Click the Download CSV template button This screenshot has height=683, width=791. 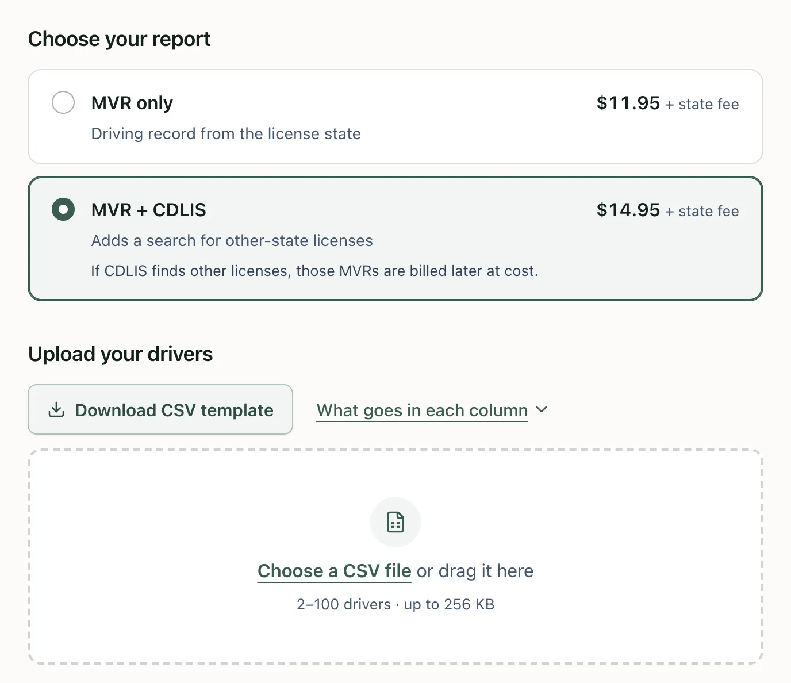tap(160, 409)
